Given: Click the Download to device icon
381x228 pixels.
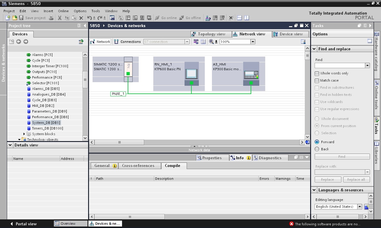Looking at the screenshot, I should (x=128, y=18).
